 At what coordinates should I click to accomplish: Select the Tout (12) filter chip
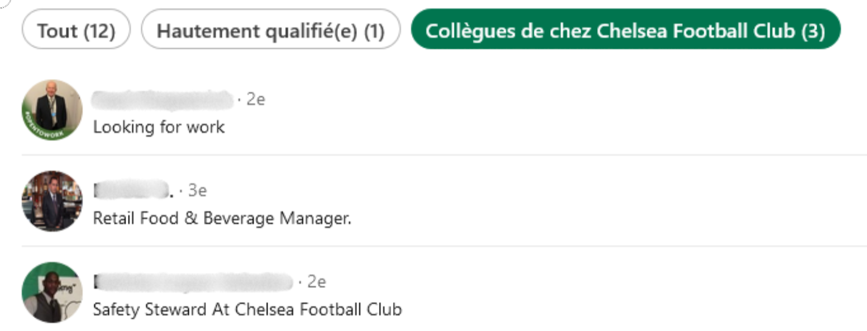click(76, 30)
